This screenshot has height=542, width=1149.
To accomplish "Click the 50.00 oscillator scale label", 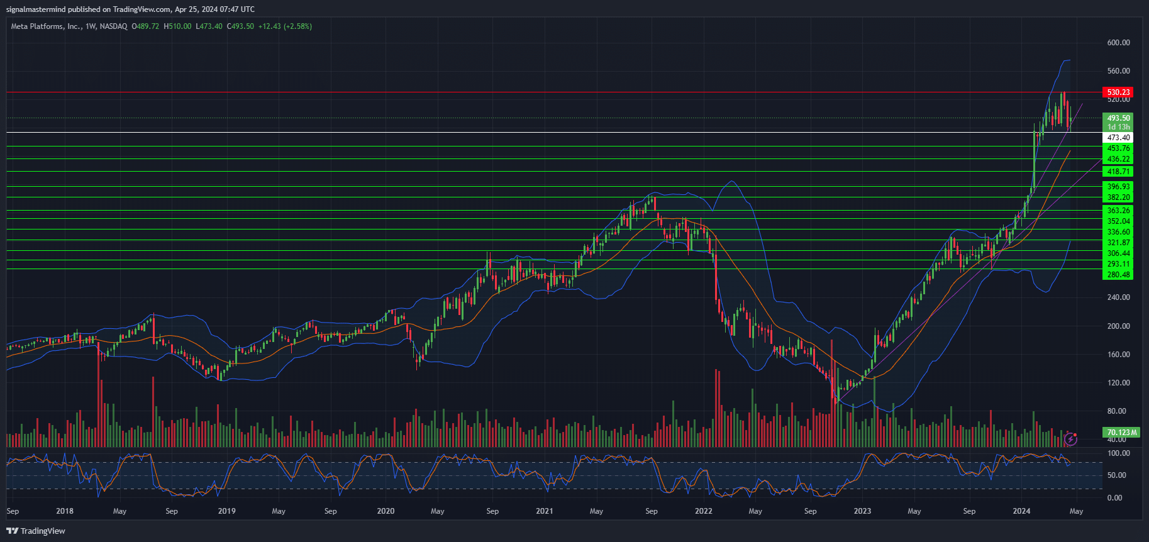I will point(1116,475).
